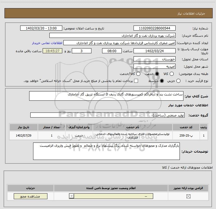Viewport: 216px width, 209px height.
Task: Click the need date cell 1402/07/29
Action: [24, 135]
